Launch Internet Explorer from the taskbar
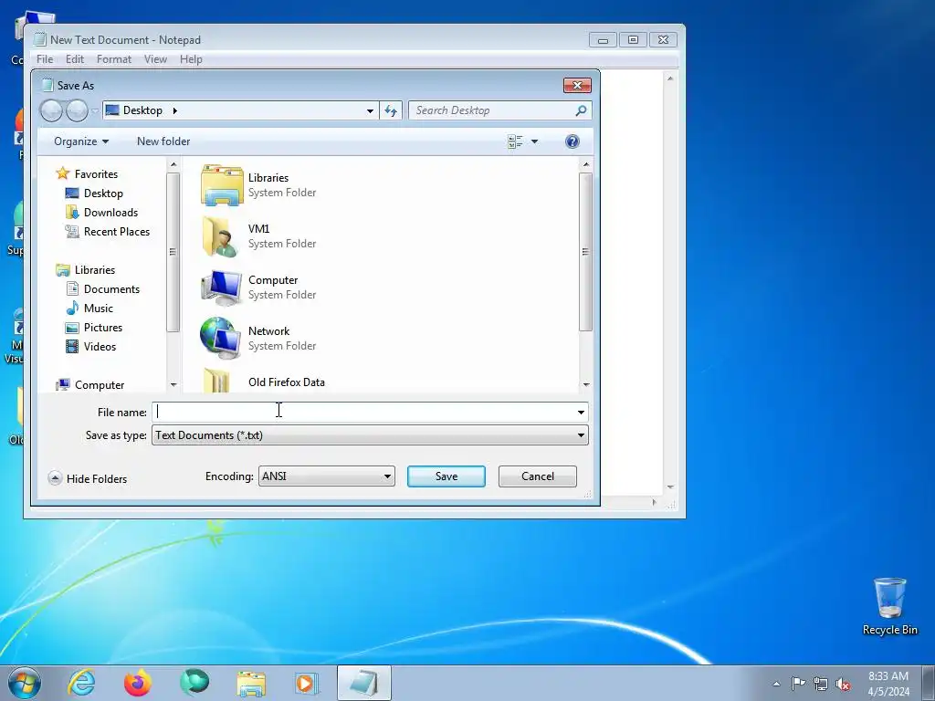 point(81,683)
